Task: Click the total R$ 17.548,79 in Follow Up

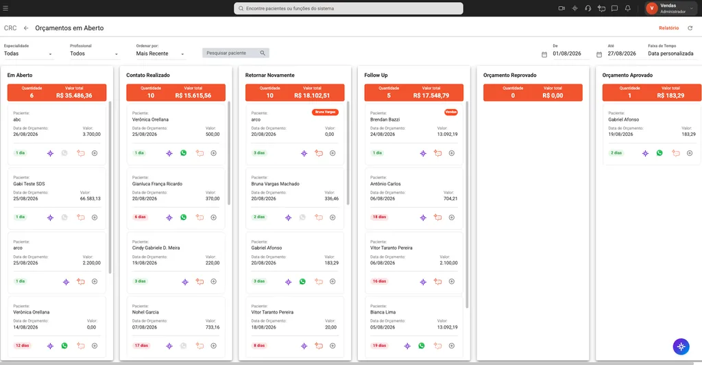Action: [431, 95]
